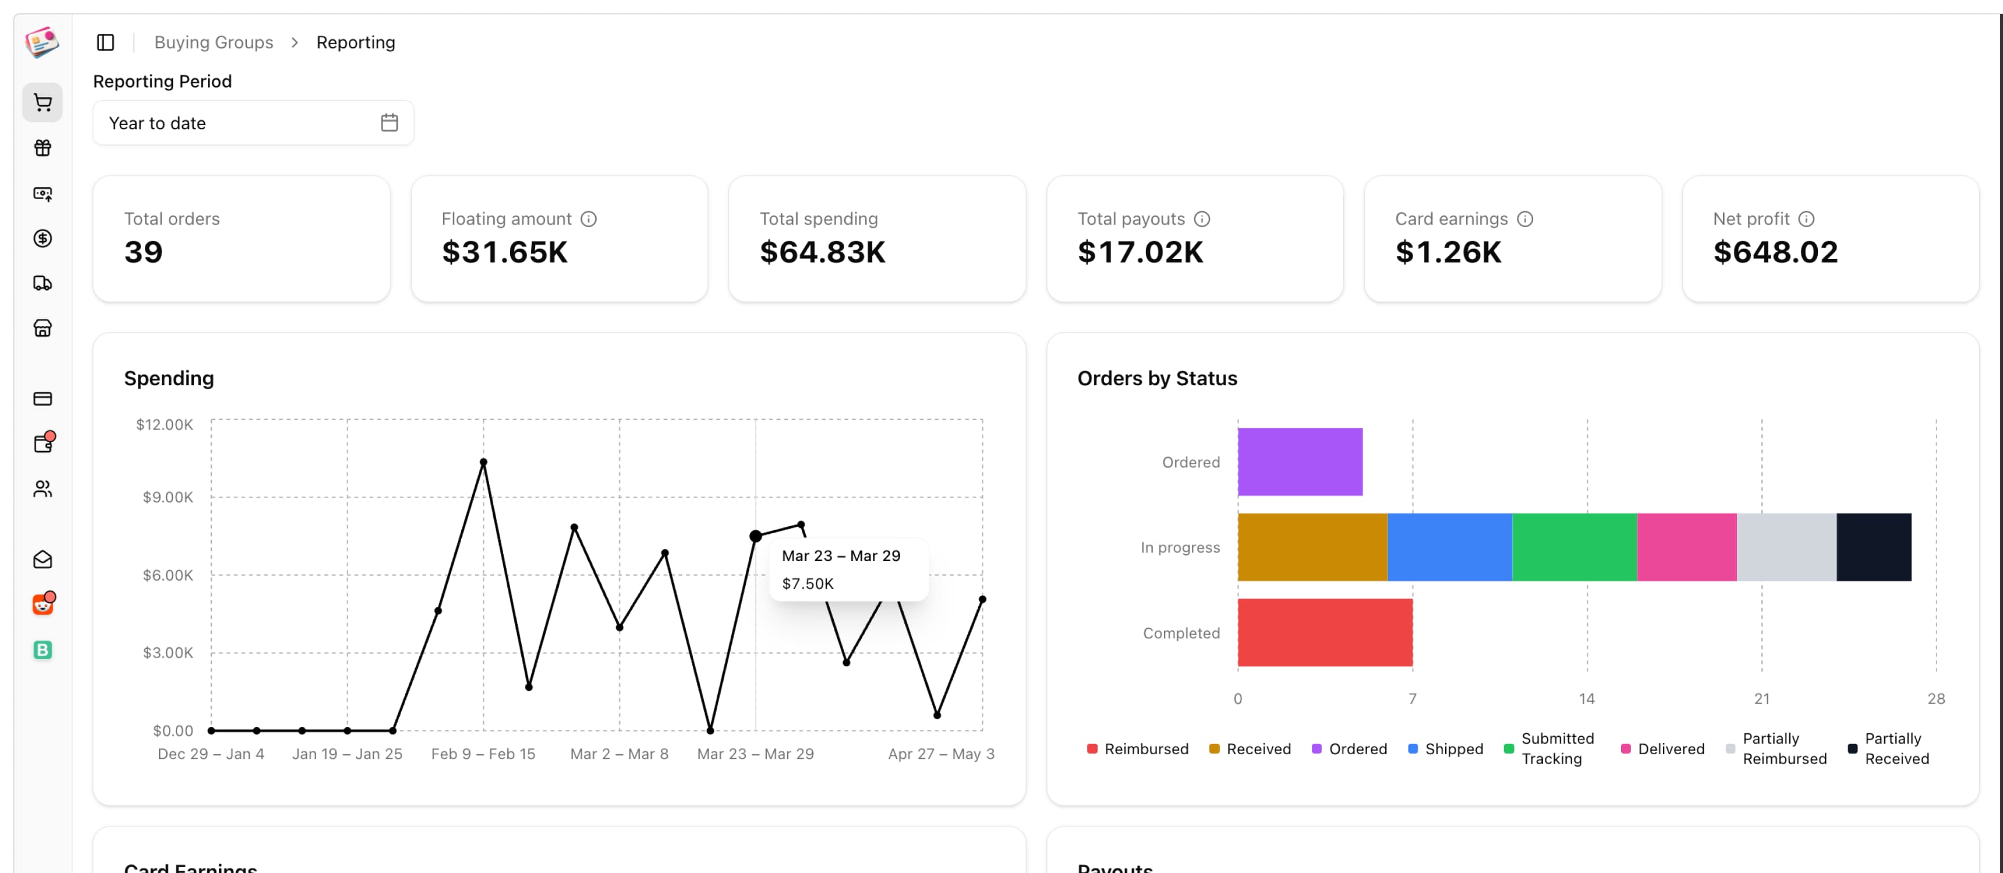
Task: Click the Jan 19 – Jan 25 axis label
Action: click(348, 754)
